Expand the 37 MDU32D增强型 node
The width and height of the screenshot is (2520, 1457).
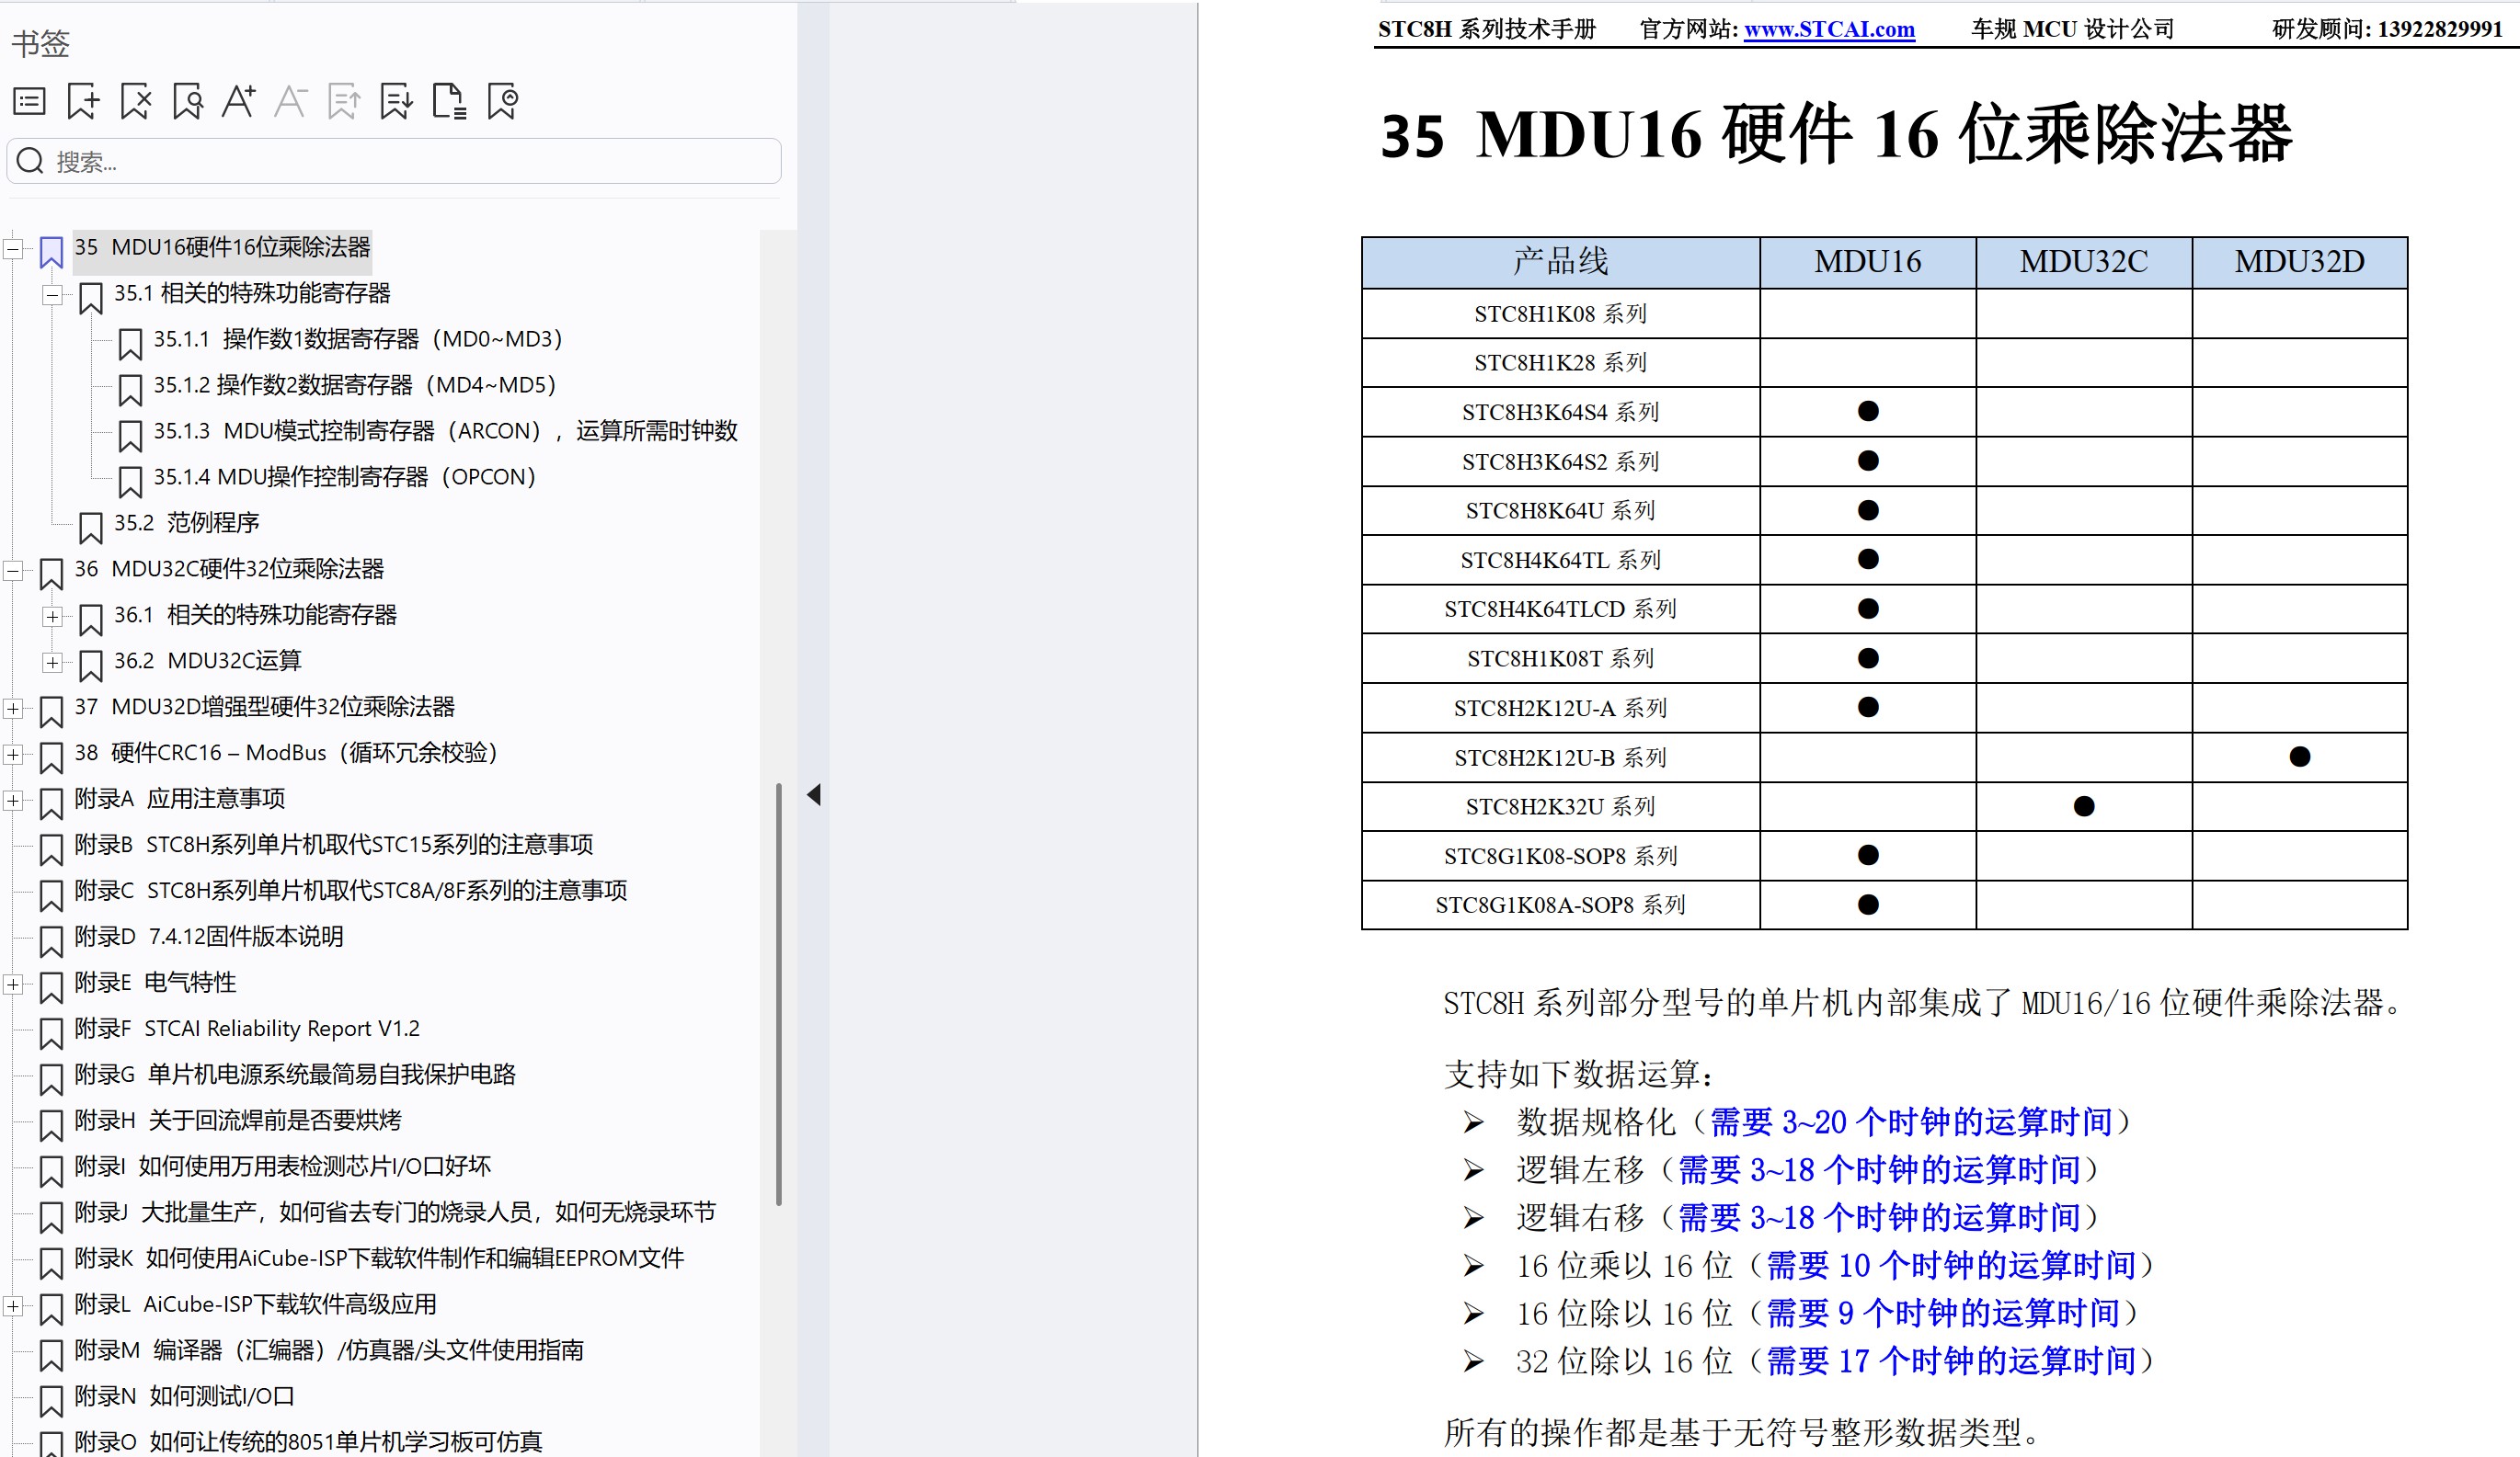pyautogui.click(x=13, y=708)
